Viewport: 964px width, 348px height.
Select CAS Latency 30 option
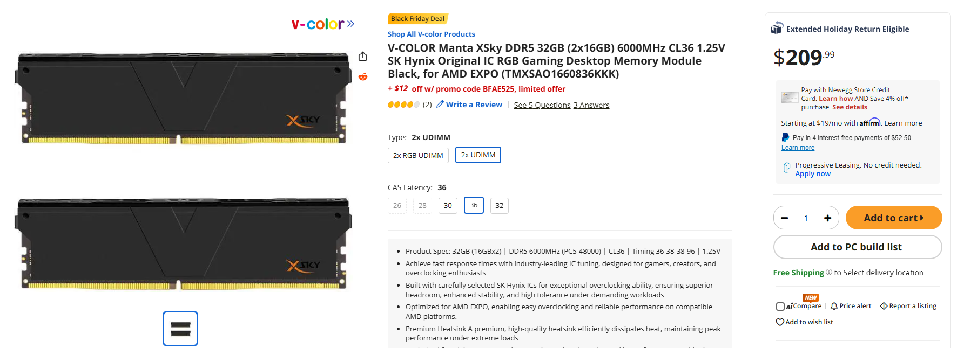[448, 206]
